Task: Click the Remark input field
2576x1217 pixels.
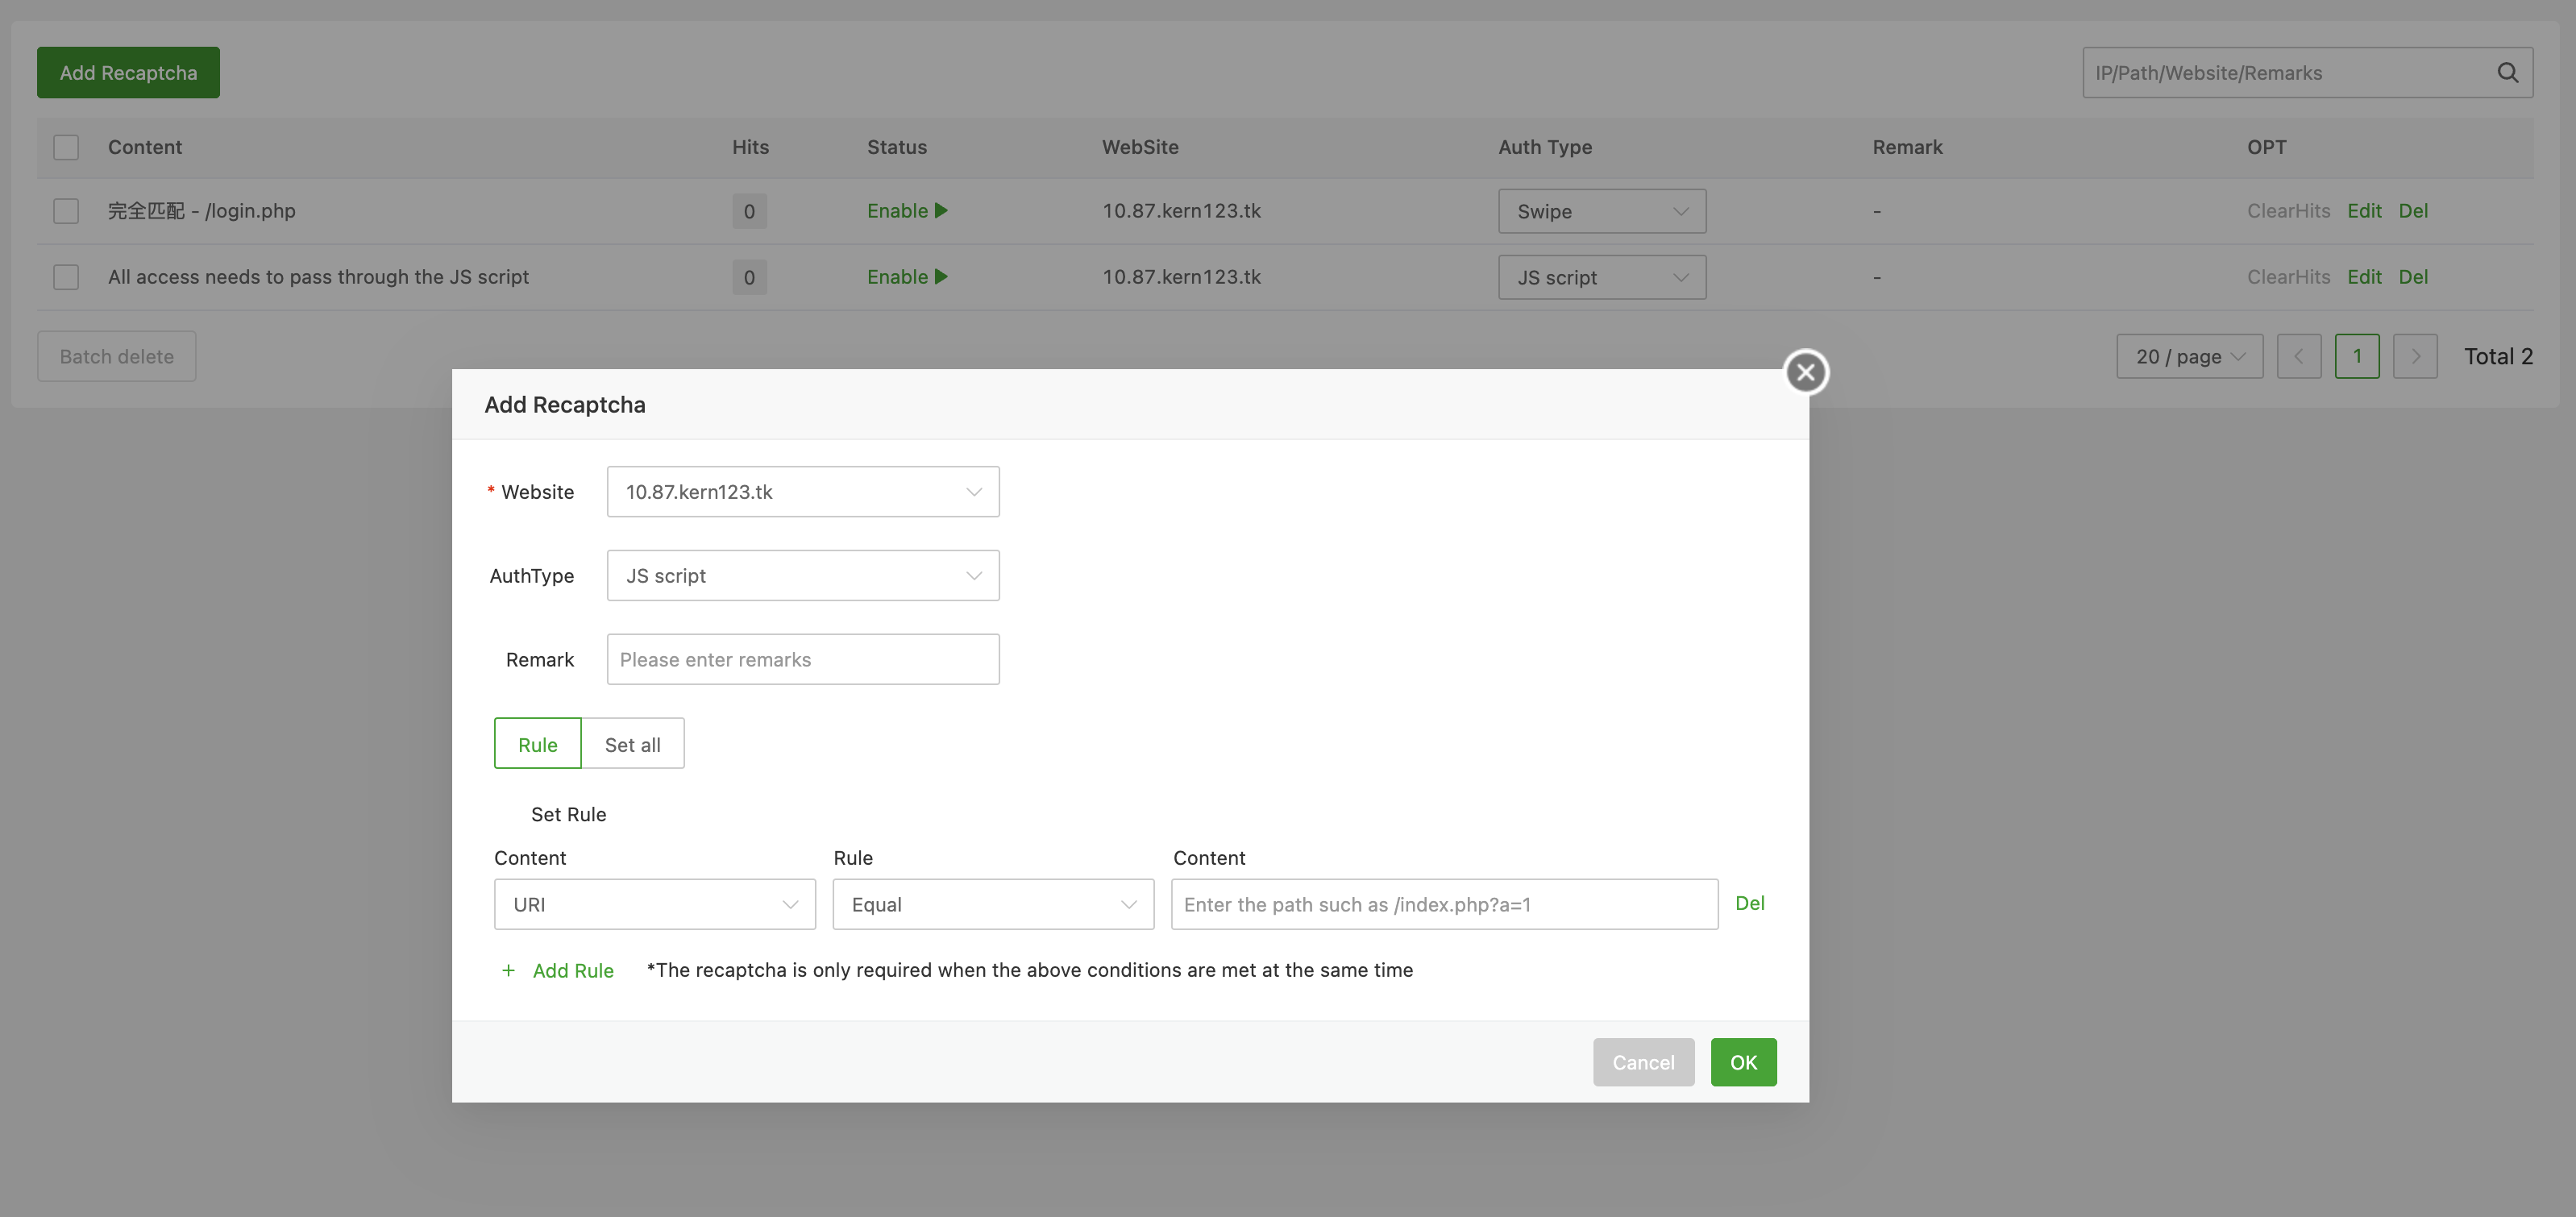Action: coord(802,660)
